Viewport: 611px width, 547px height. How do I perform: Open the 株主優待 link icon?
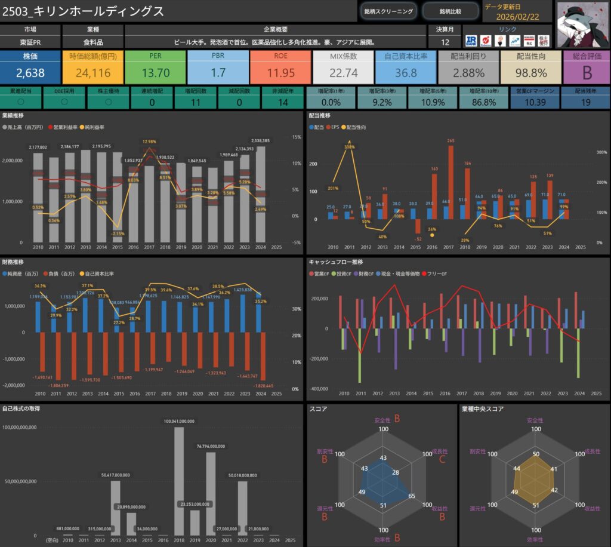pyautogui.click(x=544, y=41)
